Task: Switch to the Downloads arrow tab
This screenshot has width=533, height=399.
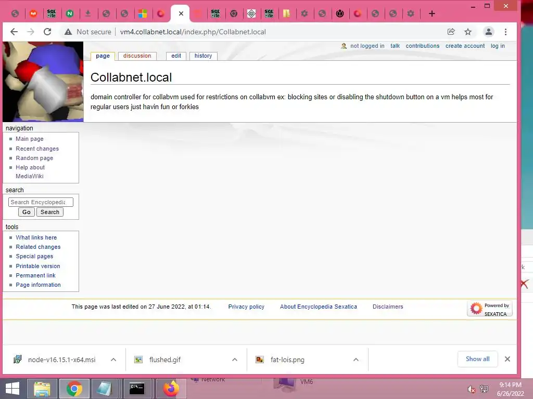Action: coord(87,14)
